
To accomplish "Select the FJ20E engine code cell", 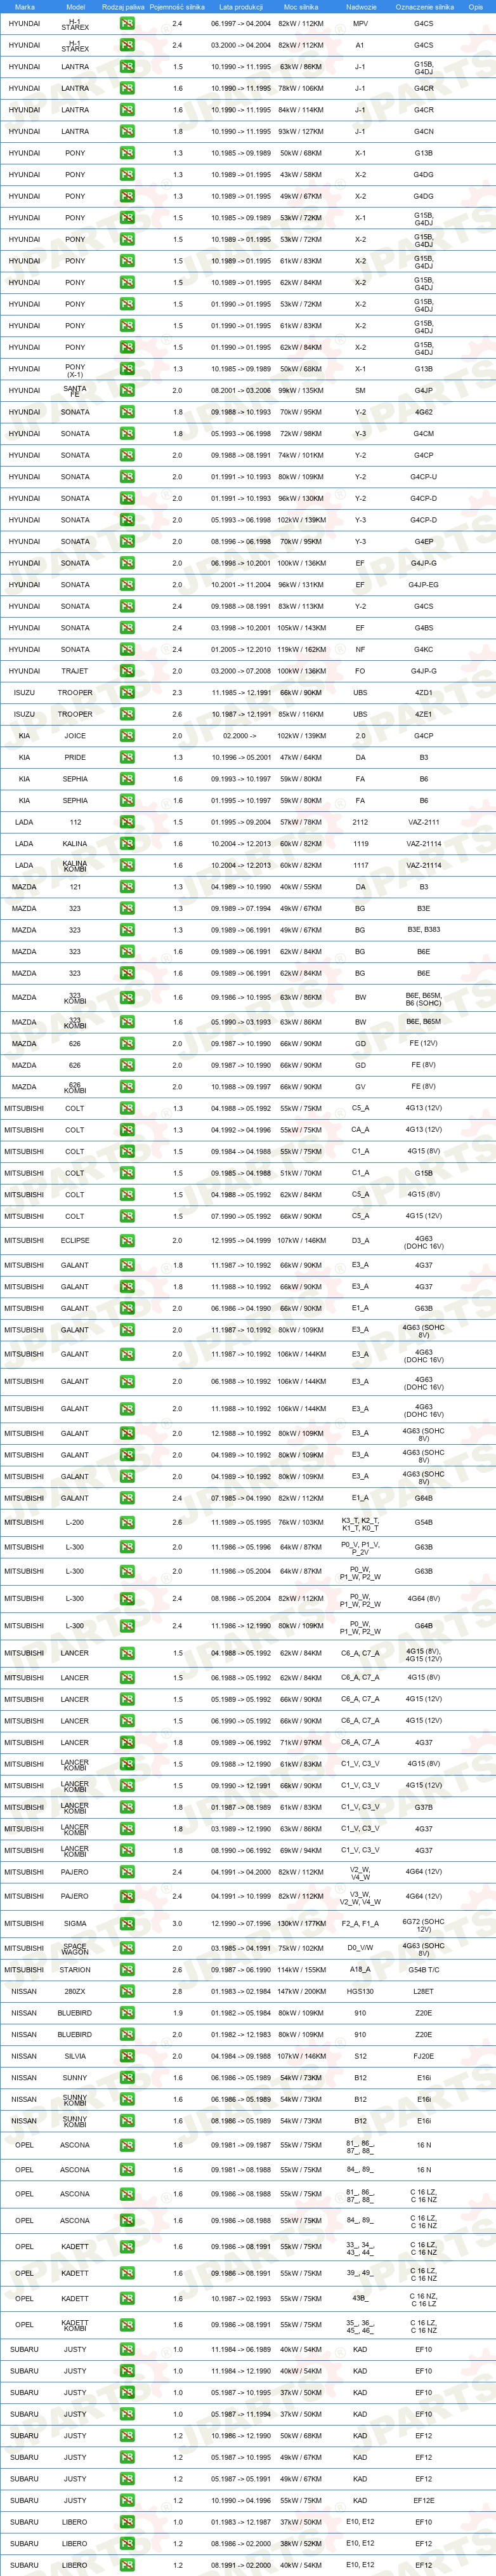I will click(x=424, y=2056).
